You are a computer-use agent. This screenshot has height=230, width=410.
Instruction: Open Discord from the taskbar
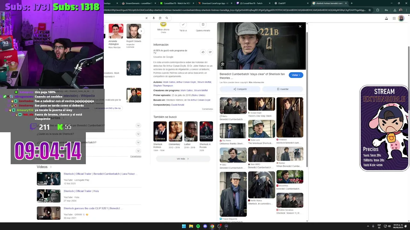click(205, 226)
